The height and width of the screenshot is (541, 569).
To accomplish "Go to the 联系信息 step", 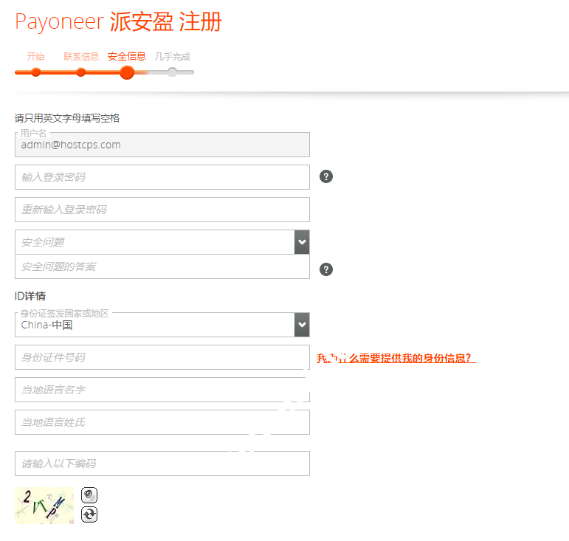I will click(81, 57).
